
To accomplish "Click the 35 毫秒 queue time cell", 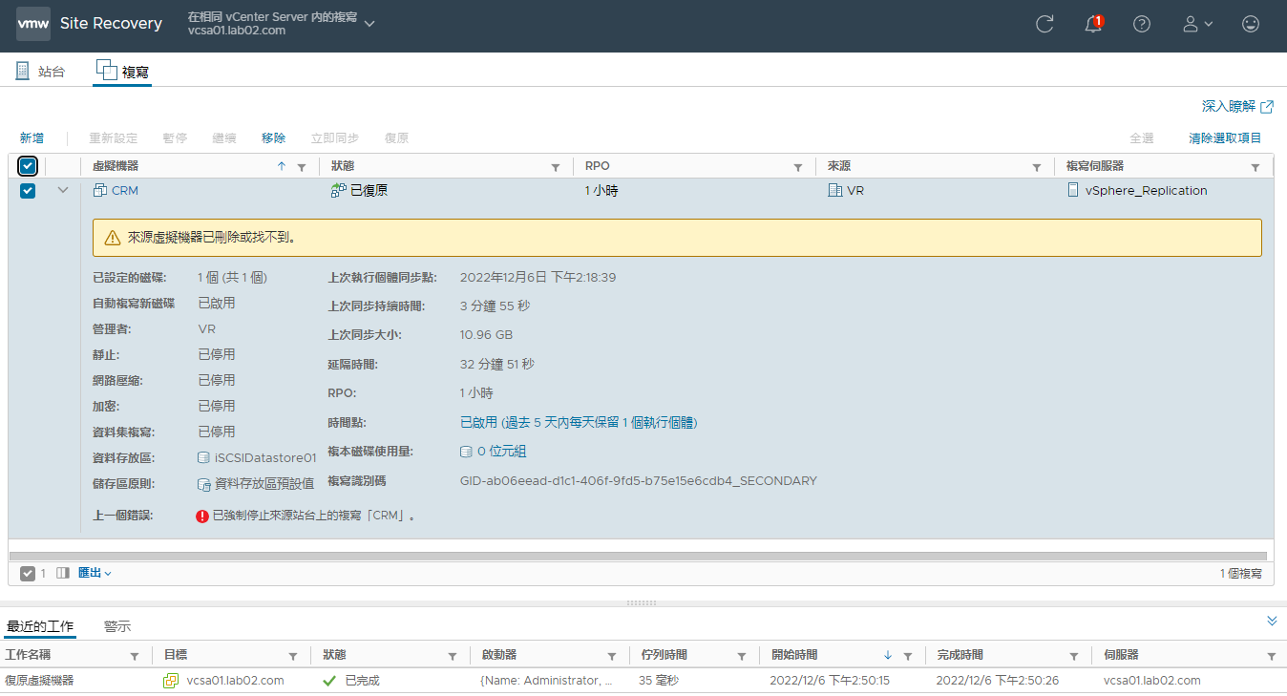I will tap(659, 681).
